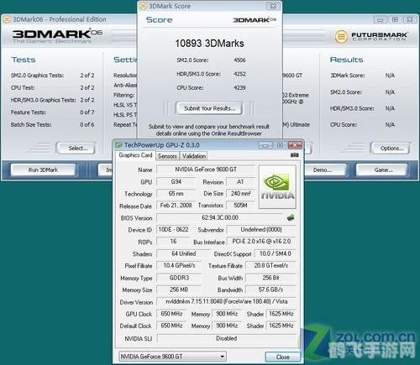
Task: Click the Die Size 240 mm² value
Action: pos(240,193)
